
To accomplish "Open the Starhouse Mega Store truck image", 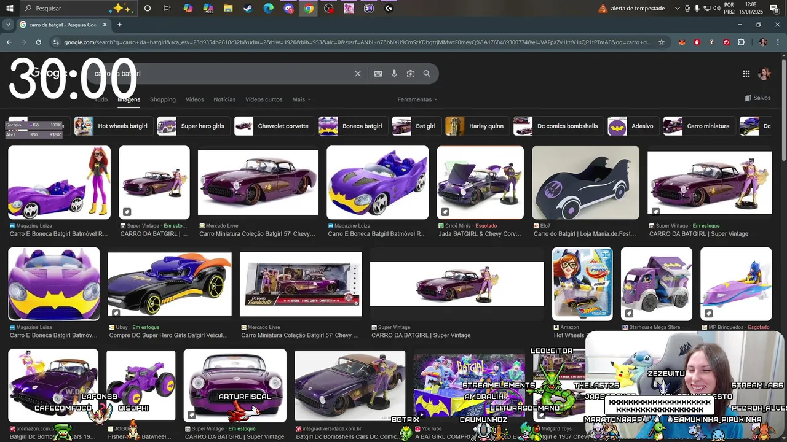I will pyautogui.click(x=657, y=284).
